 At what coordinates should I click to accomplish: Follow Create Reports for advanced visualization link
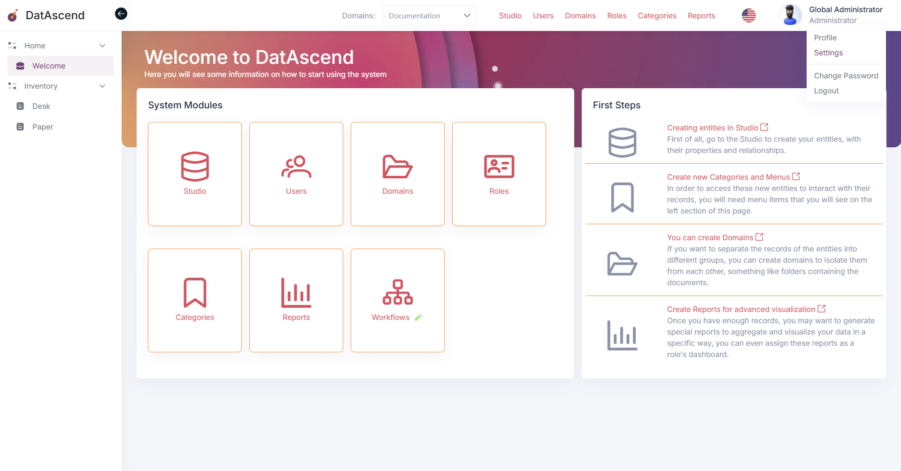[x=741, y=309]
